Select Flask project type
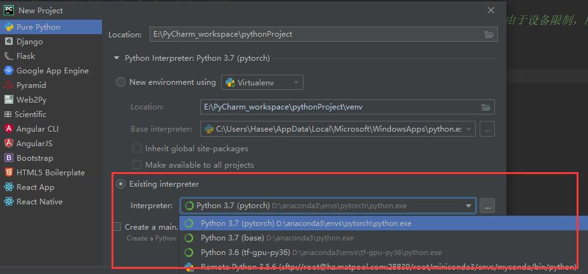The image size is (588, 274). tap(51, 56)
